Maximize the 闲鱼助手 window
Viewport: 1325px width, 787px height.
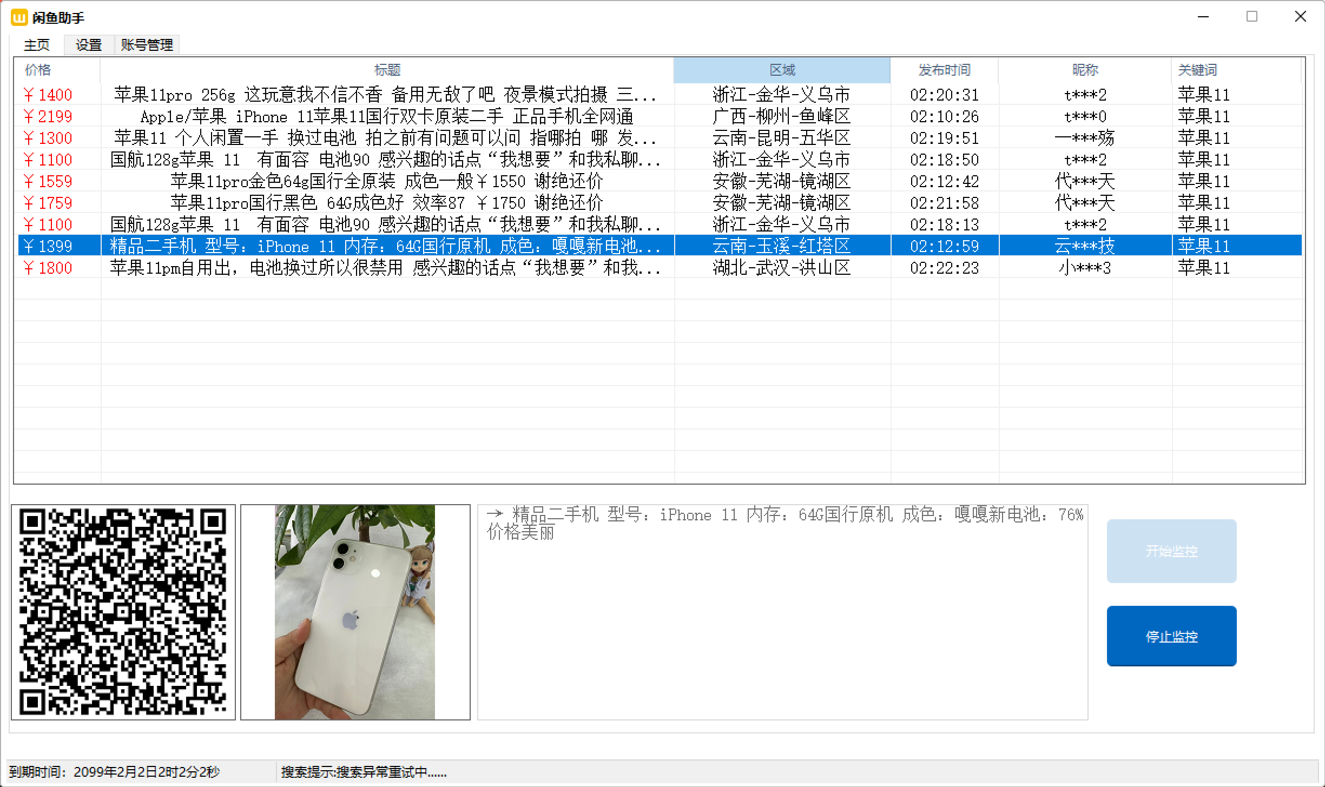pyautogui.click(x=1252, y=17)
